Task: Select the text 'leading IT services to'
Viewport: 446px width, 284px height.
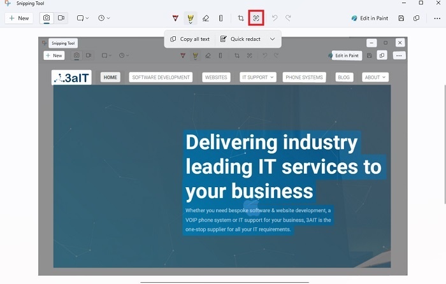Action: pos(284,167)
